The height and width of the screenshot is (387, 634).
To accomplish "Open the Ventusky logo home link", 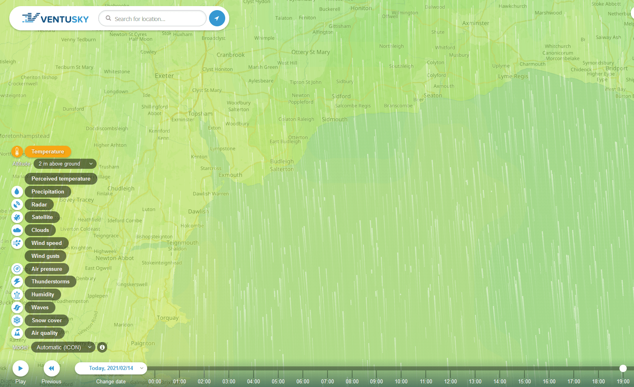I will click(x=55, y=19).
